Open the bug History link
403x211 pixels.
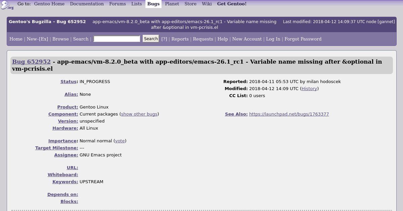pos(309,88)
